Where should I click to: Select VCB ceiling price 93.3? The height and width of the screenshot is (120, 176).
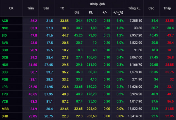click(34, 102)
